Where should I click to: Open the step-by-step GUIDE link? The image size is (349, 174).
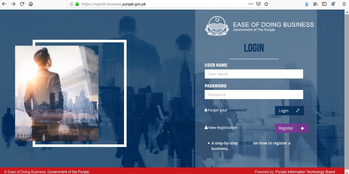245,143
